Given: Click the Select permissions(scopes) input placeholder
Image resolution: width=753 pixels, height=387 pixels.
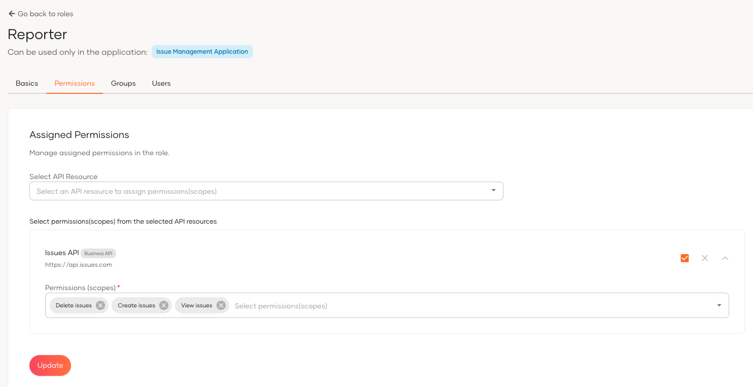Looking at the screenshot, I should coord(281,306).
